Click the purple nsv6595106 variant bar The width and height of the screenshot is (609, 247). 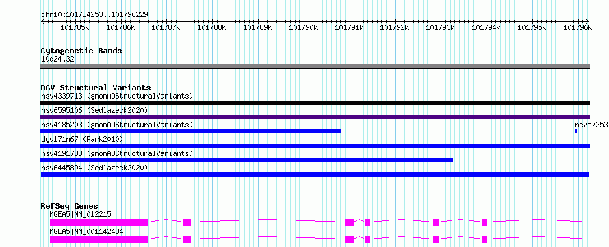[x=315, y=117]
